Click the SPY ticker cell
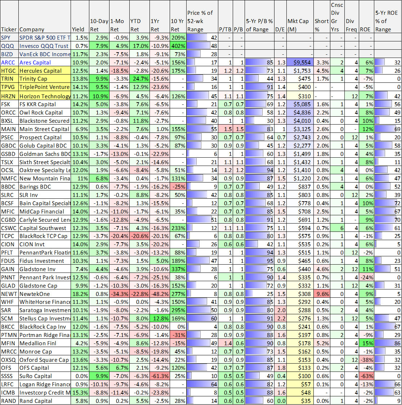 pyautogui.click(x=9, y=38)
